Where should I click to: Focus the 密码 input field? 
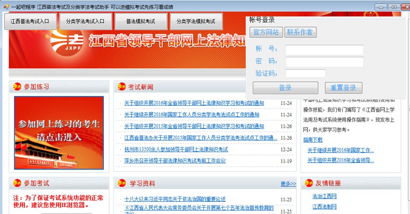tap(324, 62)
